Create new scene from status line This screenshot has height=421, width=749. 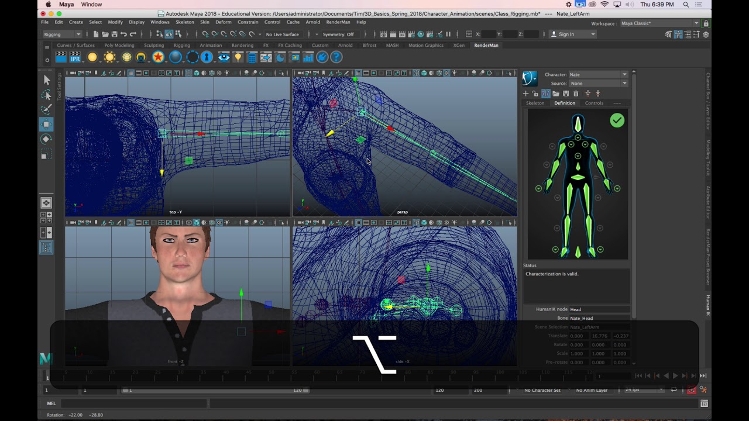(96, 34)
